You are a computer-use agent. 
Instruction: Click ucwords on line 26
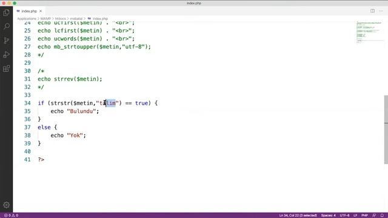pos(65,39)
